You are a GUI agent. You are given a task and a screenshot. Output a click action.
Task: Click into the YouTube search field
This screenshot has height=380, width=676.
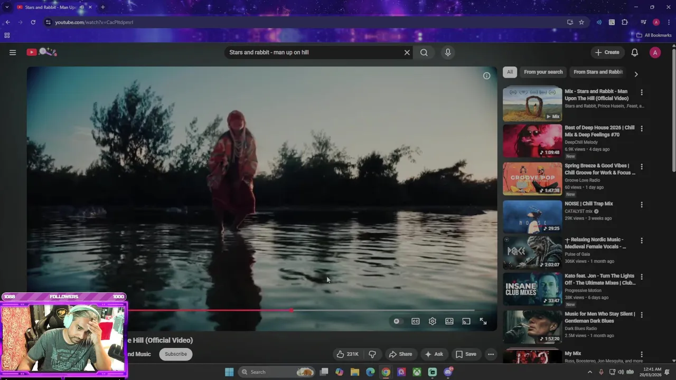314,52
